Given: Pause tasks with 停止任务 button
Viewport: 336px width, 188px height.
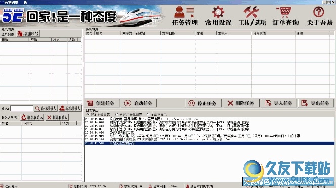Looking at the screenshot, I should click(203, 103).
